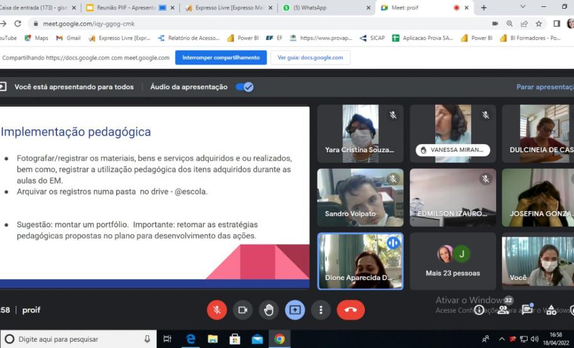Switch to the WhatsApp tab

[324, 8]
